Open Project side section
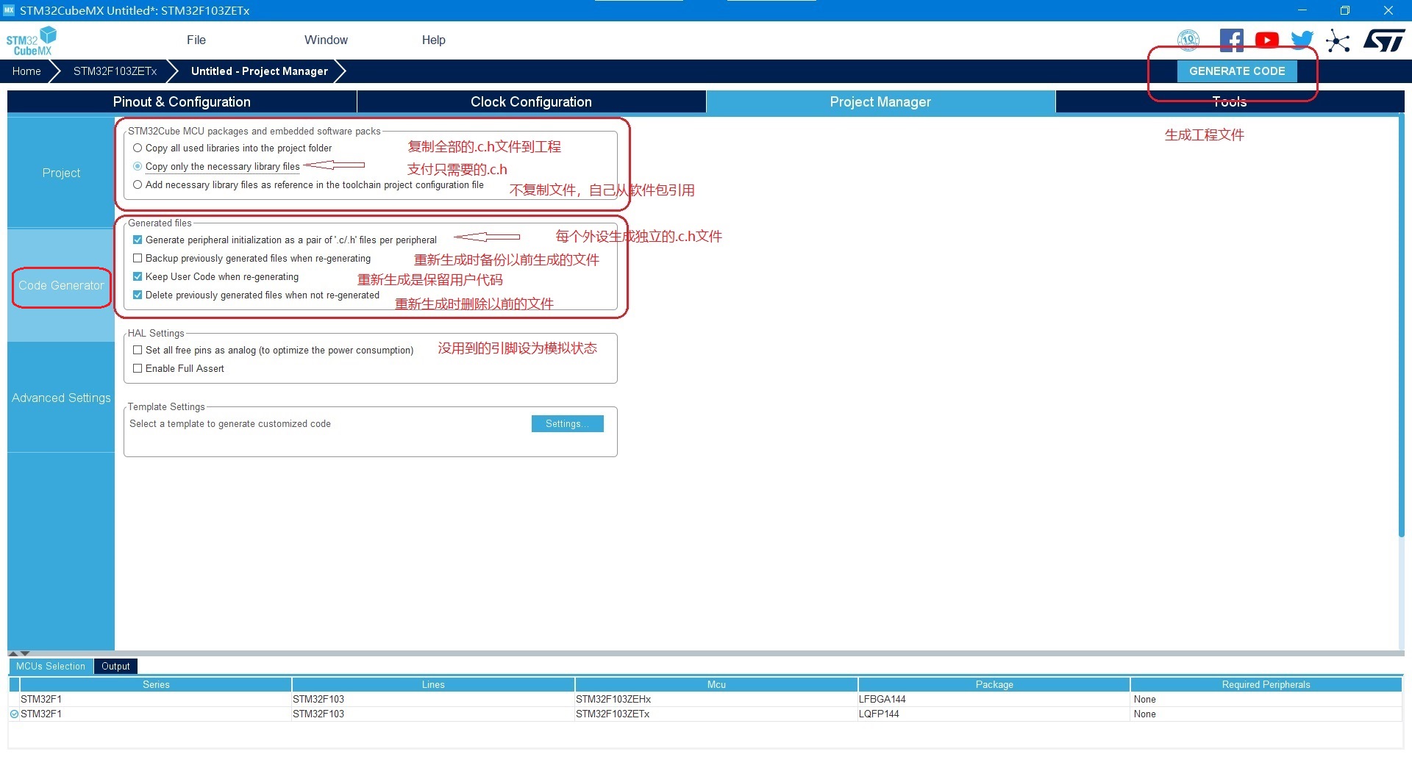 (61, 173)
